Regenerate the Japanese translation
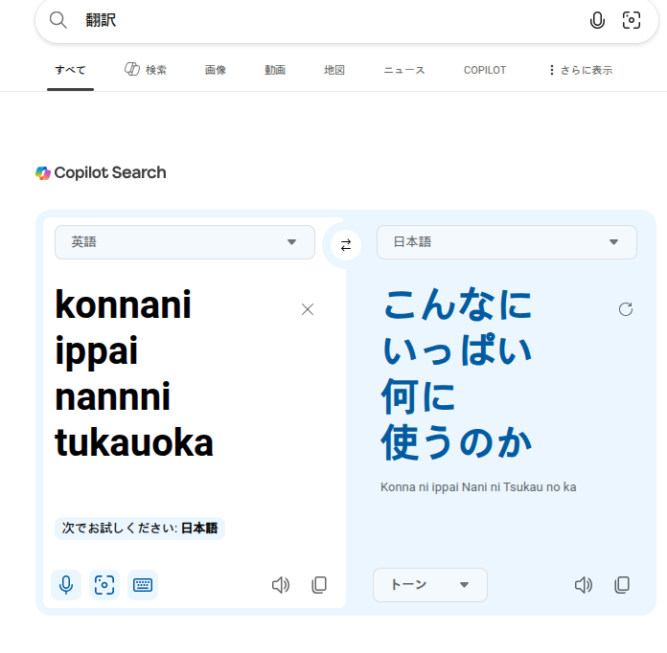The image size is (667, 653). (x=626, y=309)
